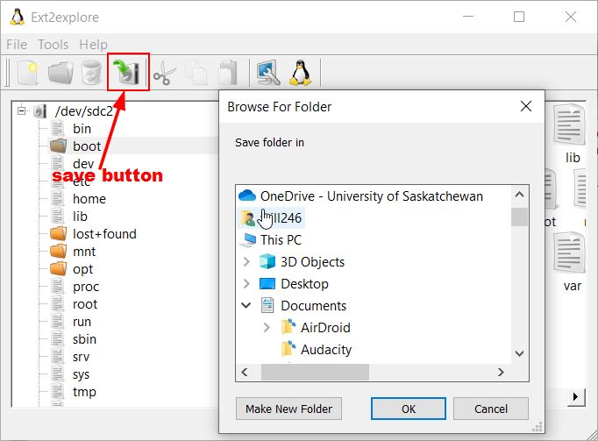The height and width of the screenshot is (441, 598).
Task: Click Cancel in Browse For Folder
Action: click(491, 409)
